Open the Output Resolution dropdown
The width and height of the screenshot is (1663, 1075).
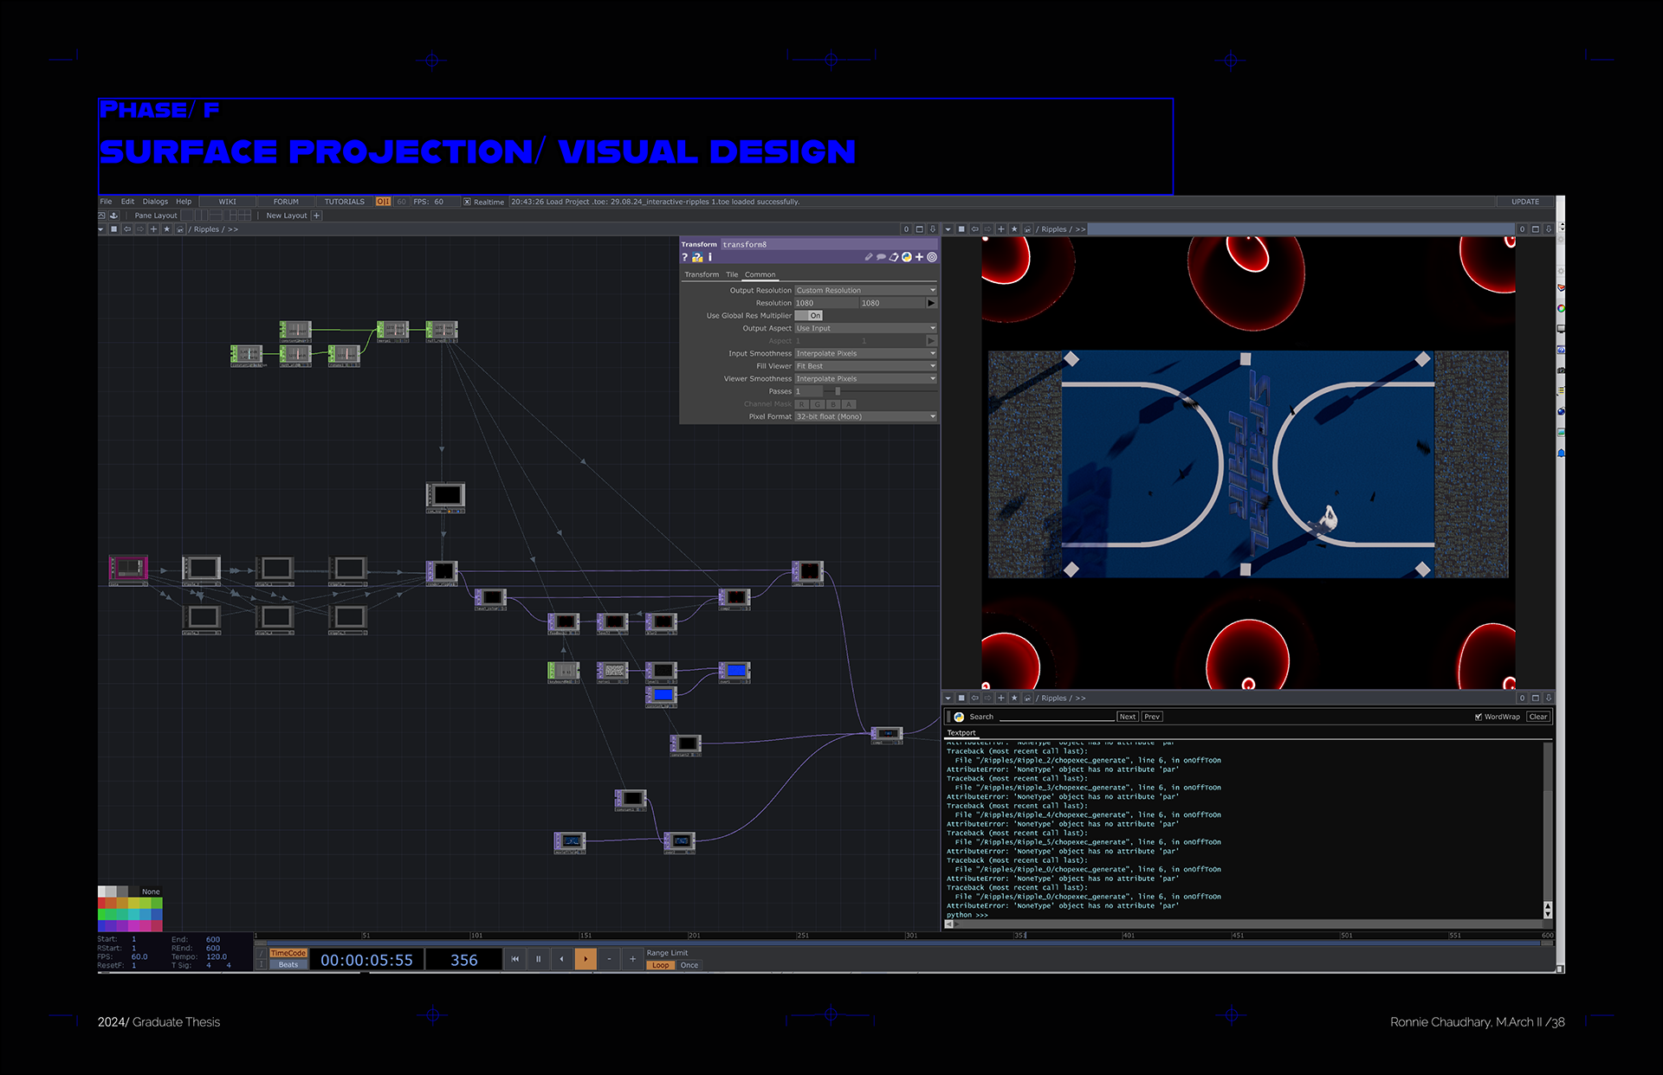(865, 291)
